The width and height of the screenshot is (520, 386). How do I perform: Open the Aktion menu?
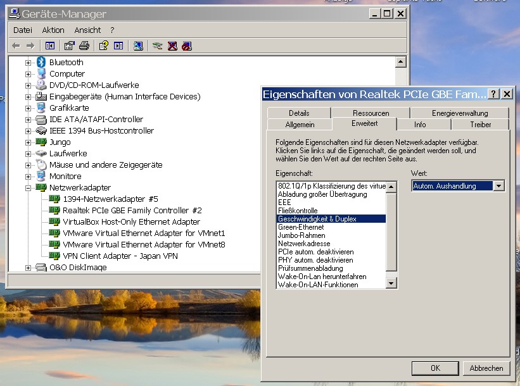53,30
